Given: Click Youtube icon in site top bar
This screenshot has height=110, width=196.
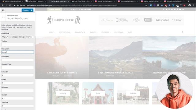Looking at the screenshot, I should [x=180, y=9].
